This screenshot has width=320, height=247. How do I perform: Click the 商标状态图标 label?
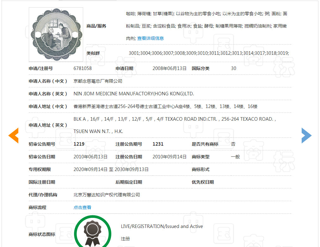pos(42,234)
